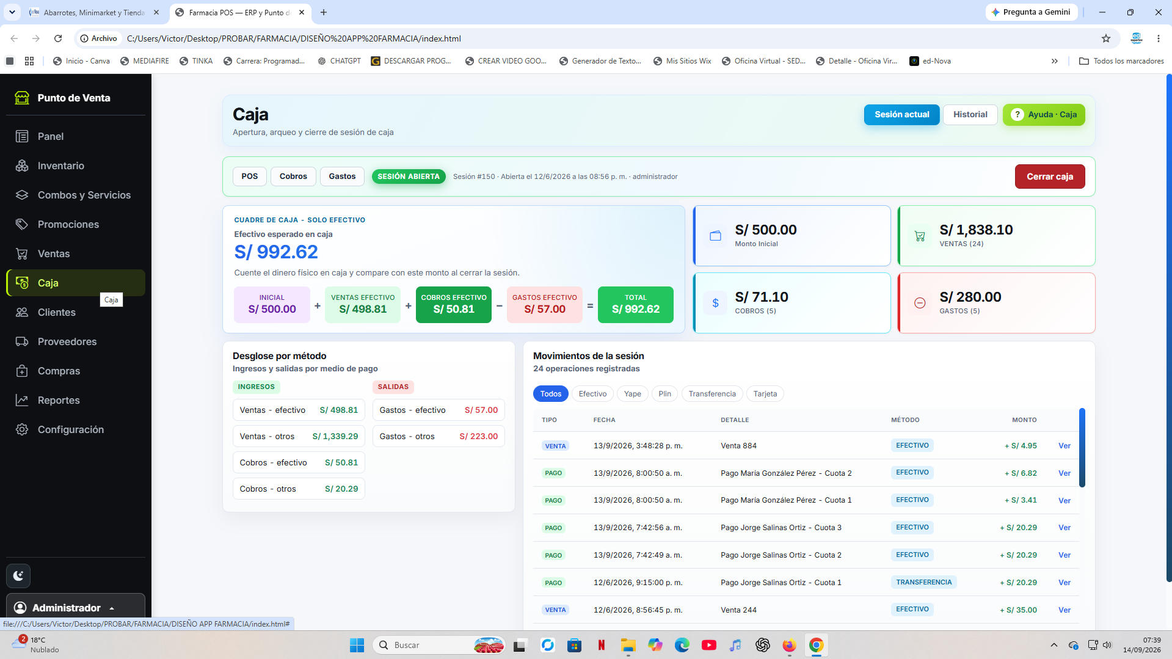Expand the Administrador user menu
Screen dimensions: 1172x659
76,607
